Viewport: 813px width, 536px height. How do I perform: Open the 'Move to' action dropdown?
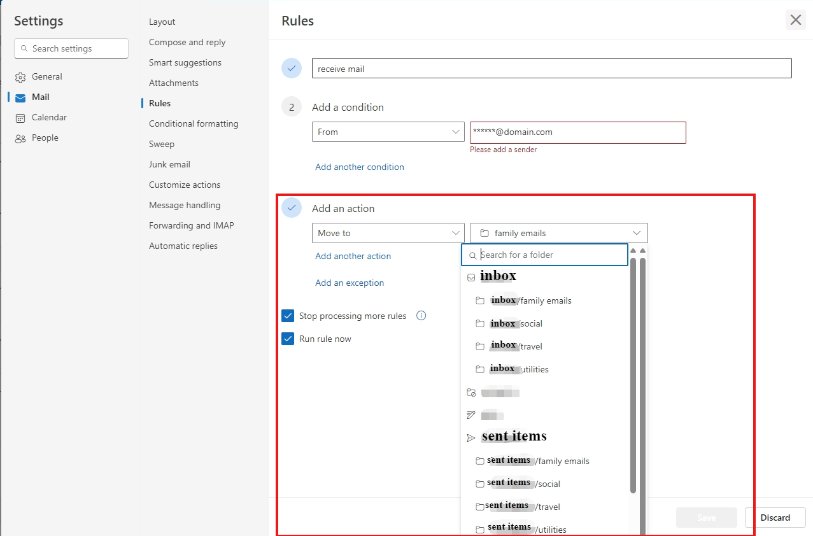tap(388, 233)
